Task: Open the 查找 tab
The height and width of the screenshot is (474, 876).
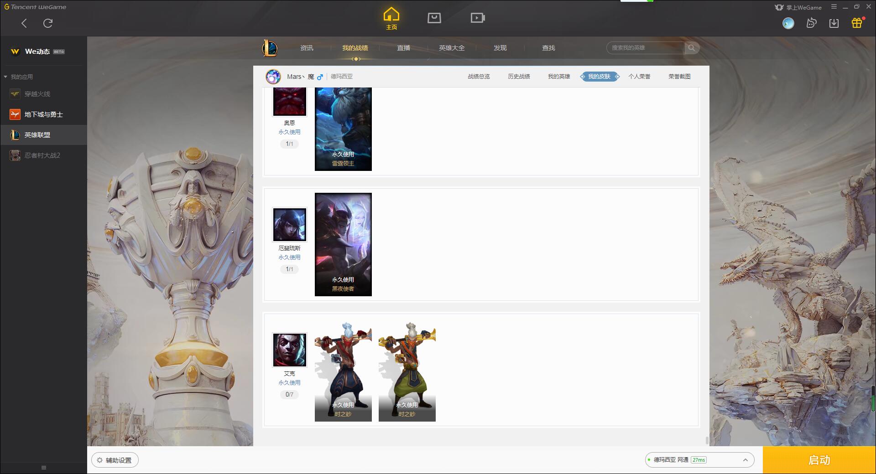Action: pos(548,48)
